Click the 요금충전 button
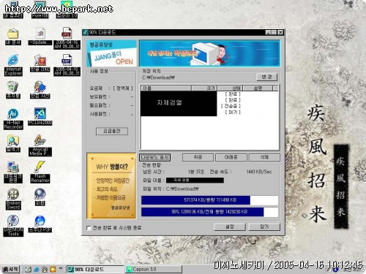 click(x=112, y=131)
